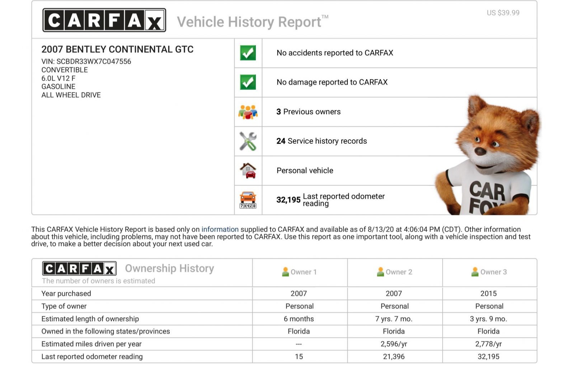Click Owner 3's "2,778/yr" mileage value
The image size is (568, 365).
tap(488, 344)
